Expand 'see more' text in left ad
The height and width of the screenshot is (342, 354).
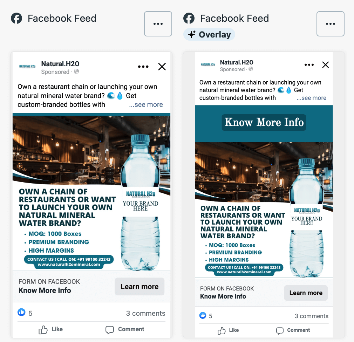146,104
